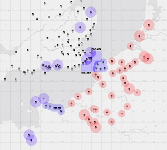Select unit marker 73 in purple circle
The width and height of the screenshot is (167, 150).
(36, 102)
